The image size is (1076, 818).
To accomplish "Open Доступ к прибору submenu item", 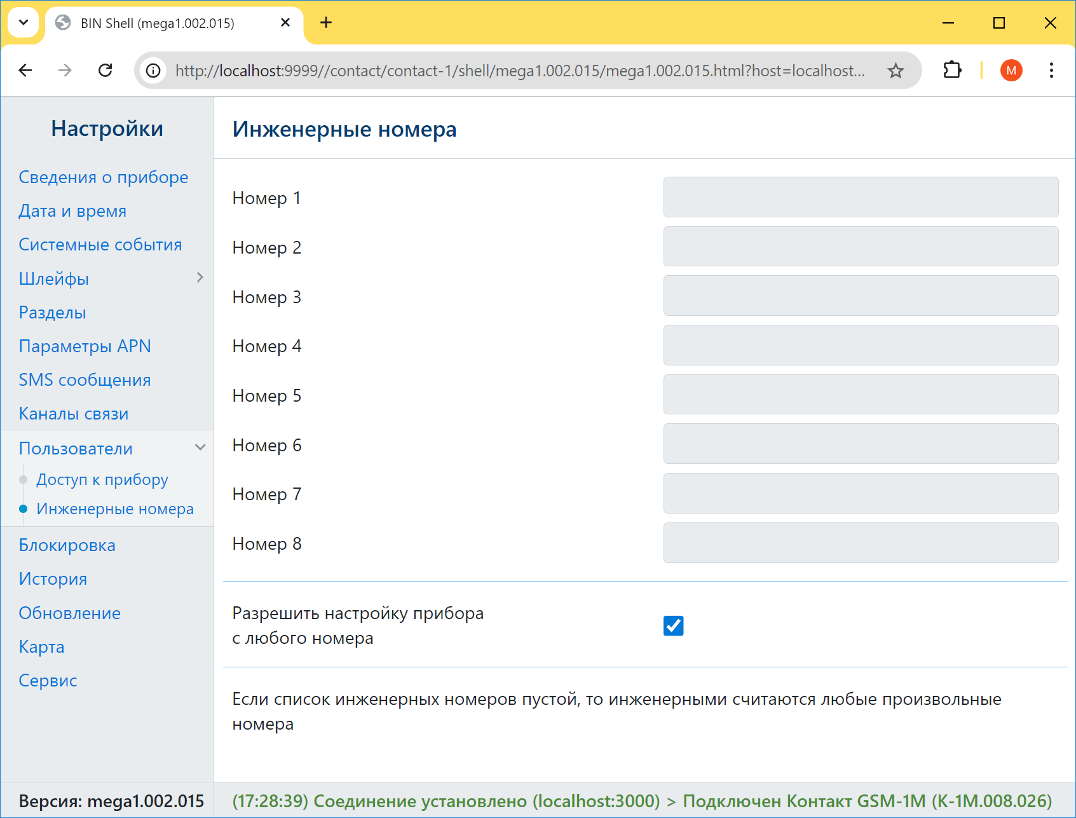I will [102, 479].
